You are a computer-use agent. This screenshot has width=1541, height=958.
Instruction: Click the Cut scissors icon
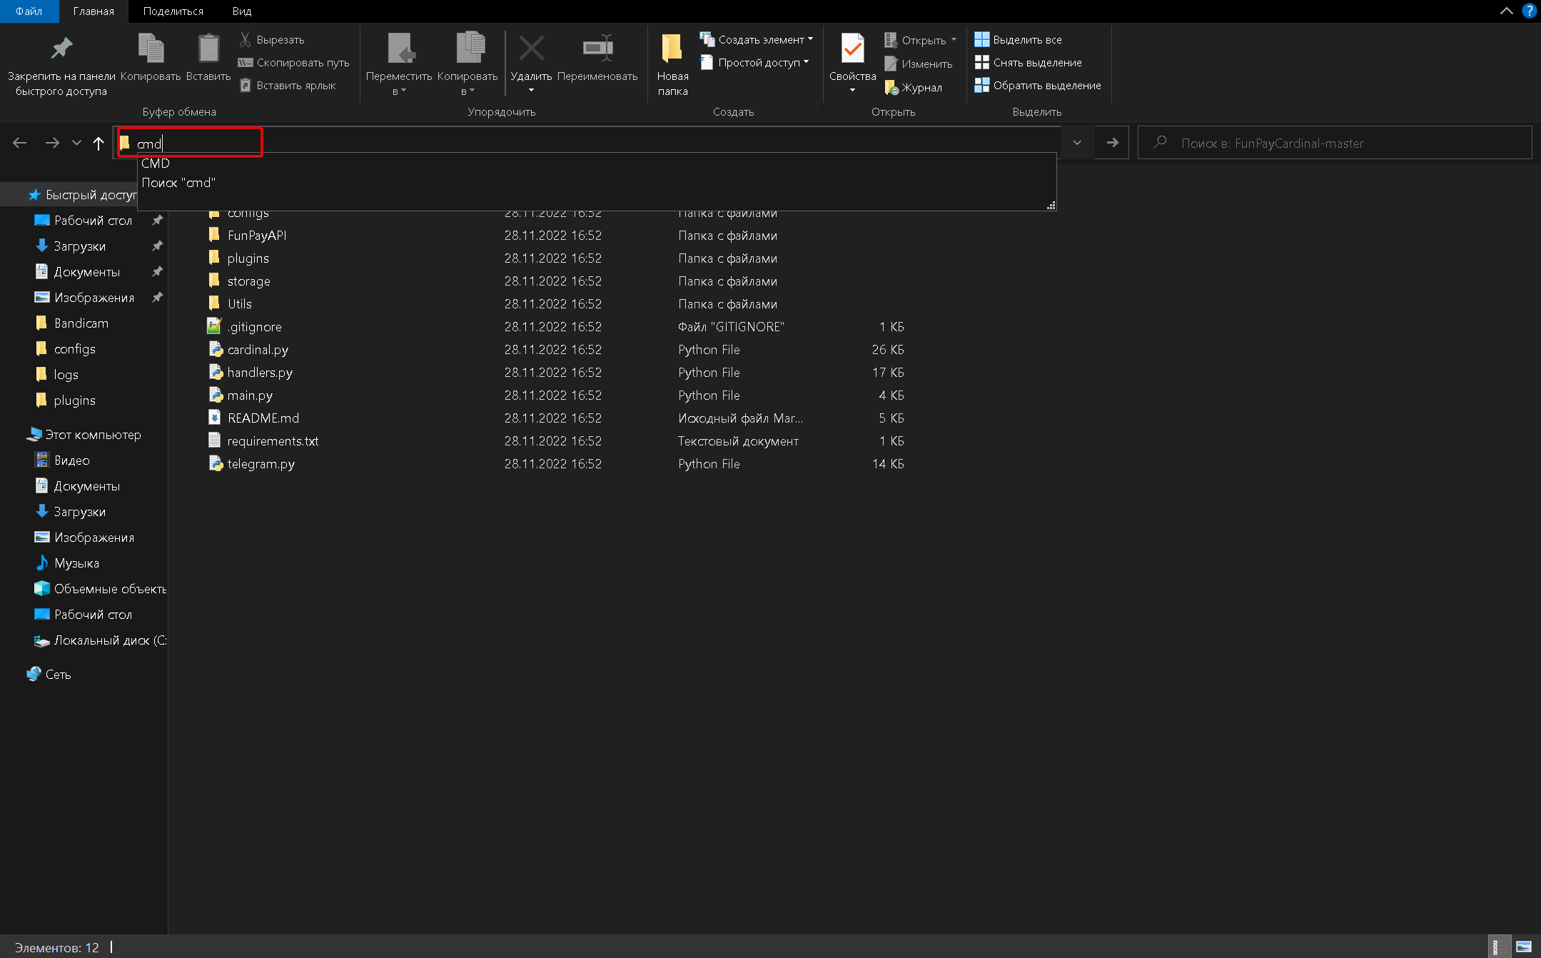(x=246, y=40)
